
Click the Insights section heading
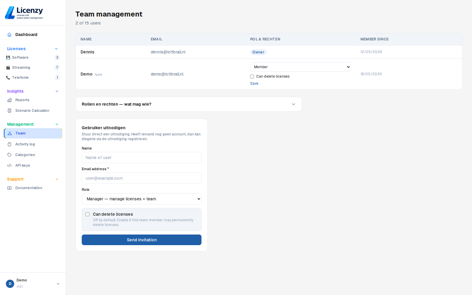[x=15, y=91]
